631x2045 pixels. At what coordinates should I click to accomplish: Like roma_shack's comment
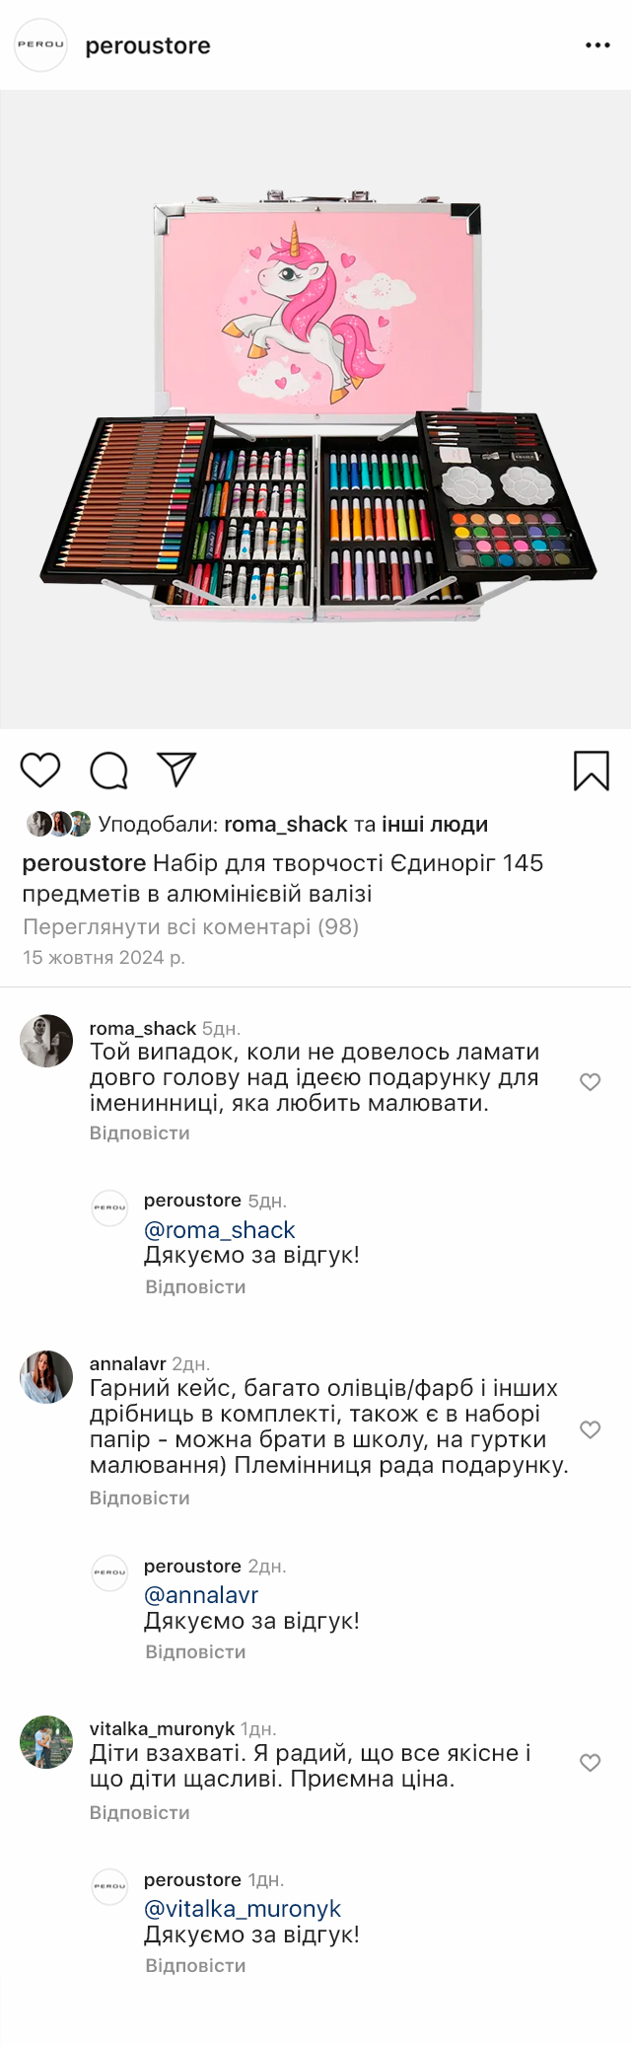591,1082
